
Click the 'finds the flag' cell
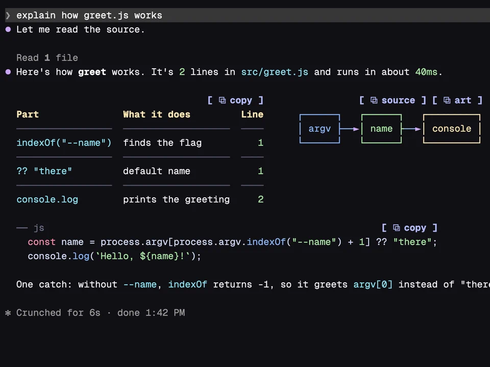click(x=162, y=143)
